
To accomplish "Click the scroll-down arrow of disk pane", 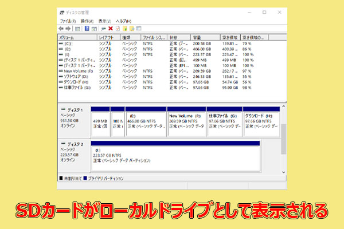I will [283, 172].
